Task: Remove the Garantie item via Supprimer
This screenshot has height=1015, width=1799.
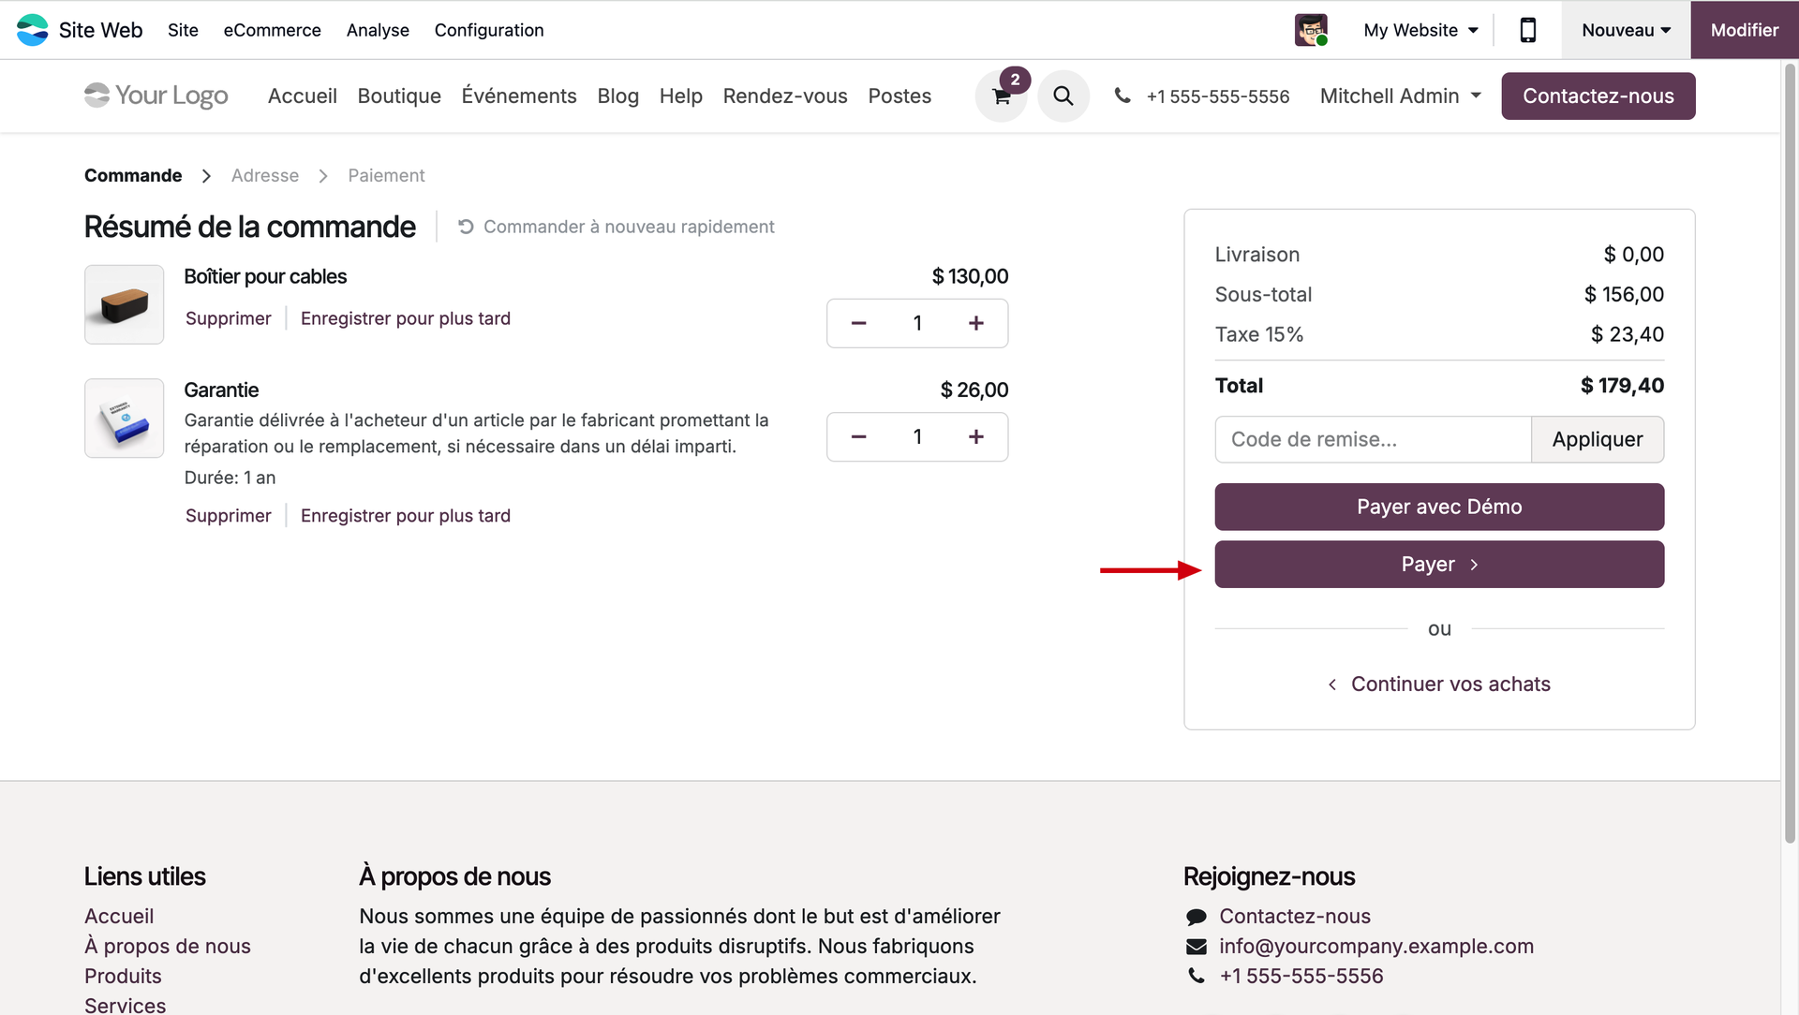Action: pyautogui.click(x=228, y=516)
